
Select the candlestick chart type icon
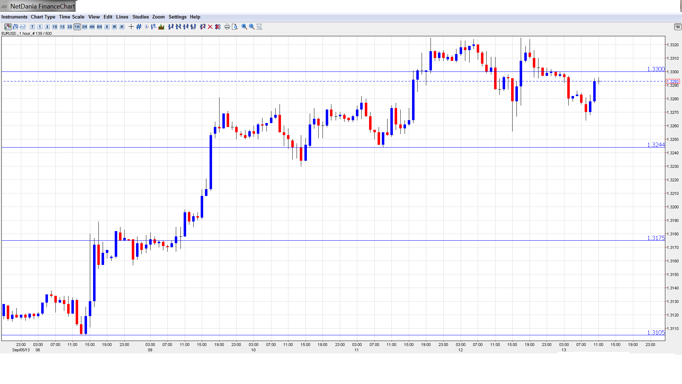(x=8, y=27)
